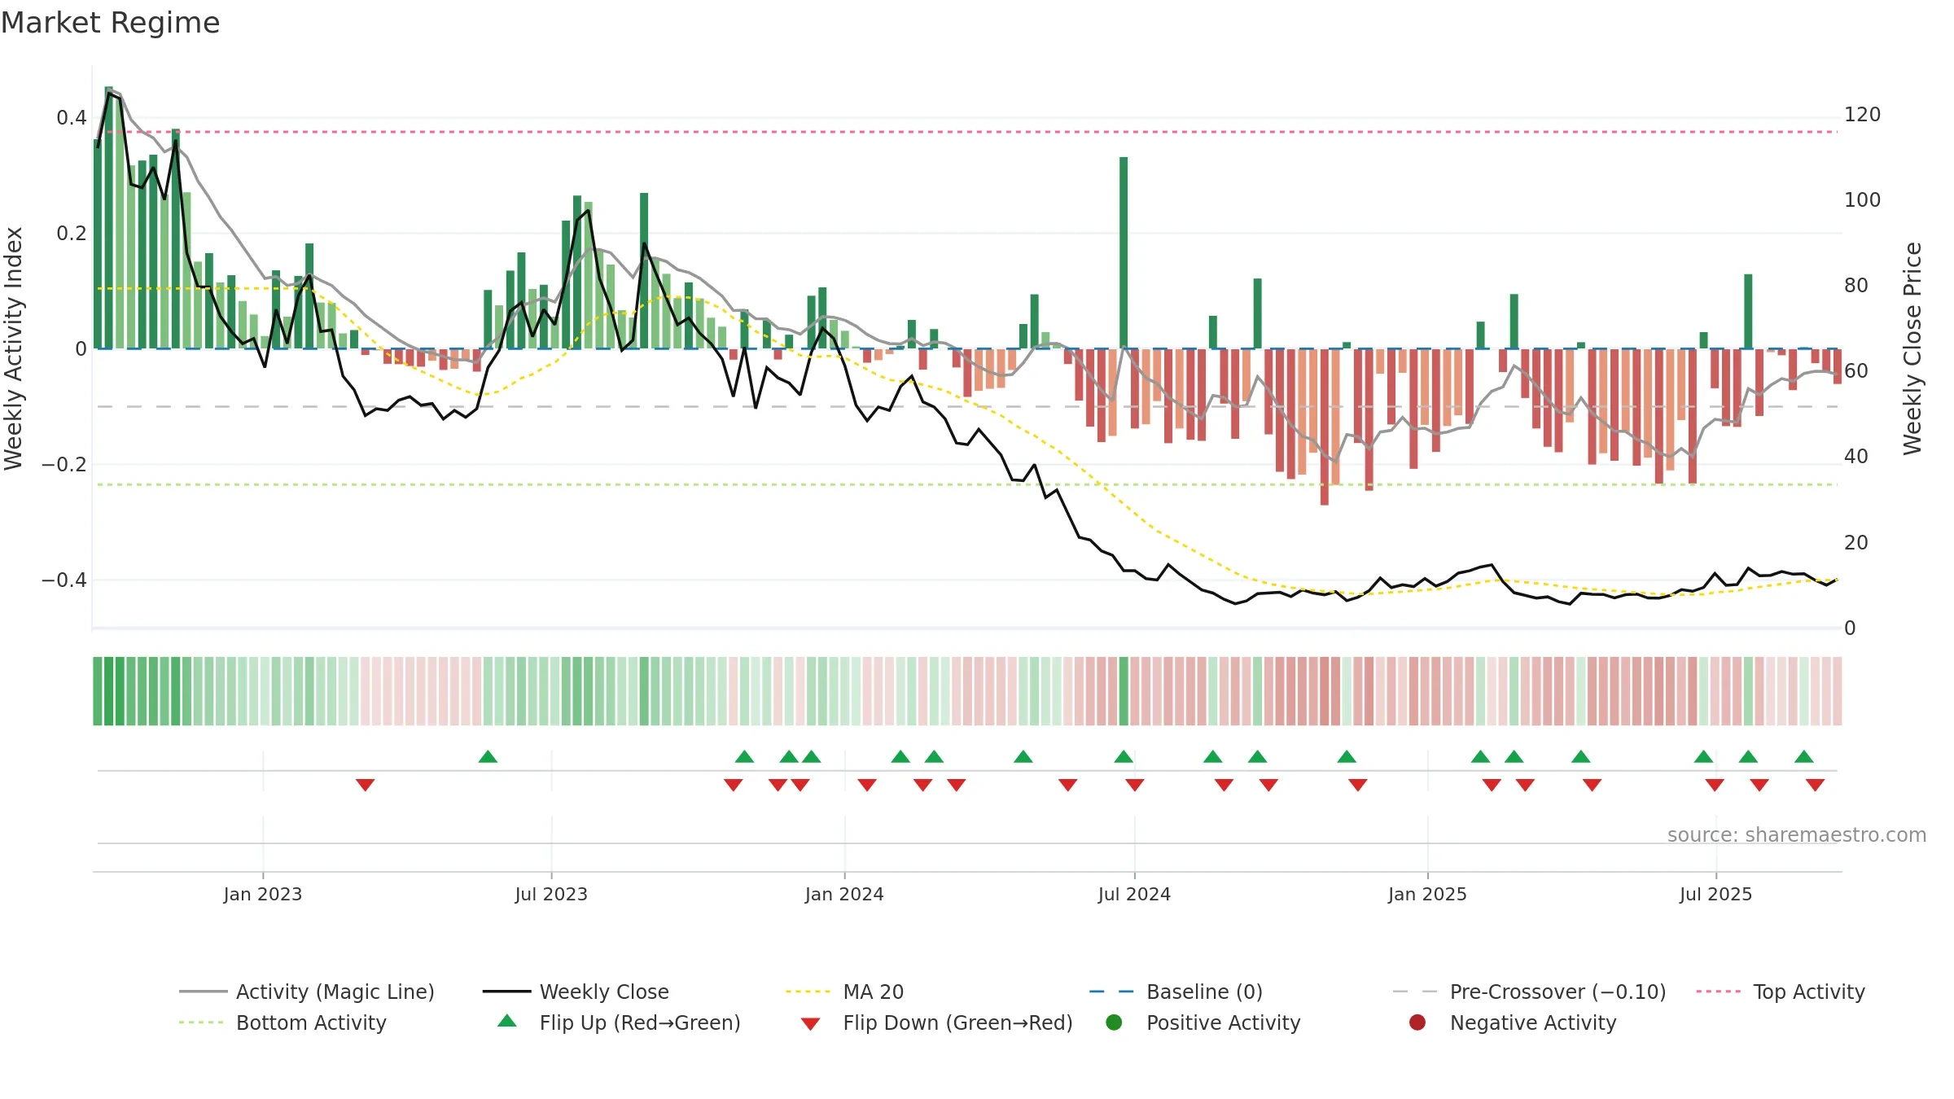
Task: Click the 80 right axis tick label
Action: coord(1856,285)
